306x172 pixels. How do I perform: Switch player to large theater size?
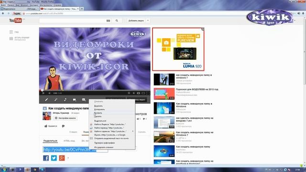pos(143,93)
